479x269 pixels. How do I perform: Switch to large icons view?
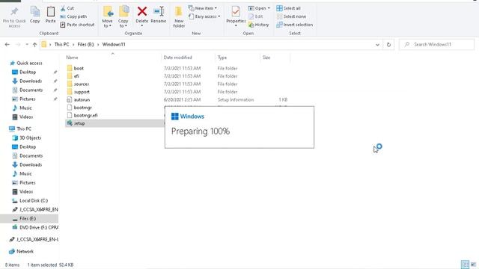pos(473,265)
